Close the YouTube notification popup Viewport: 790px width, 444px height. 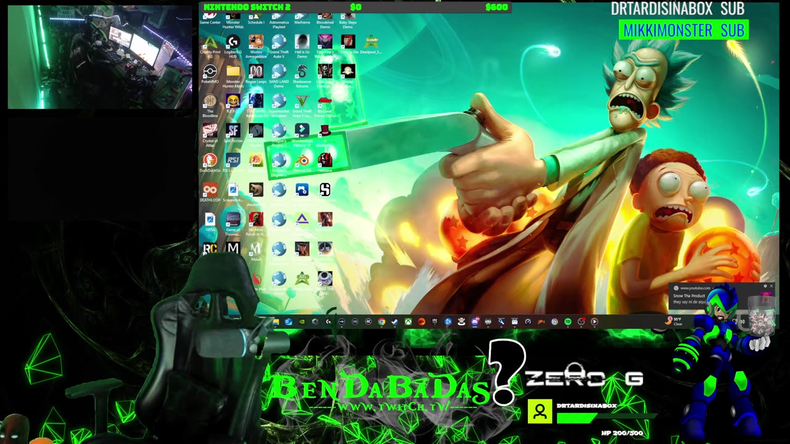(771, 286)
